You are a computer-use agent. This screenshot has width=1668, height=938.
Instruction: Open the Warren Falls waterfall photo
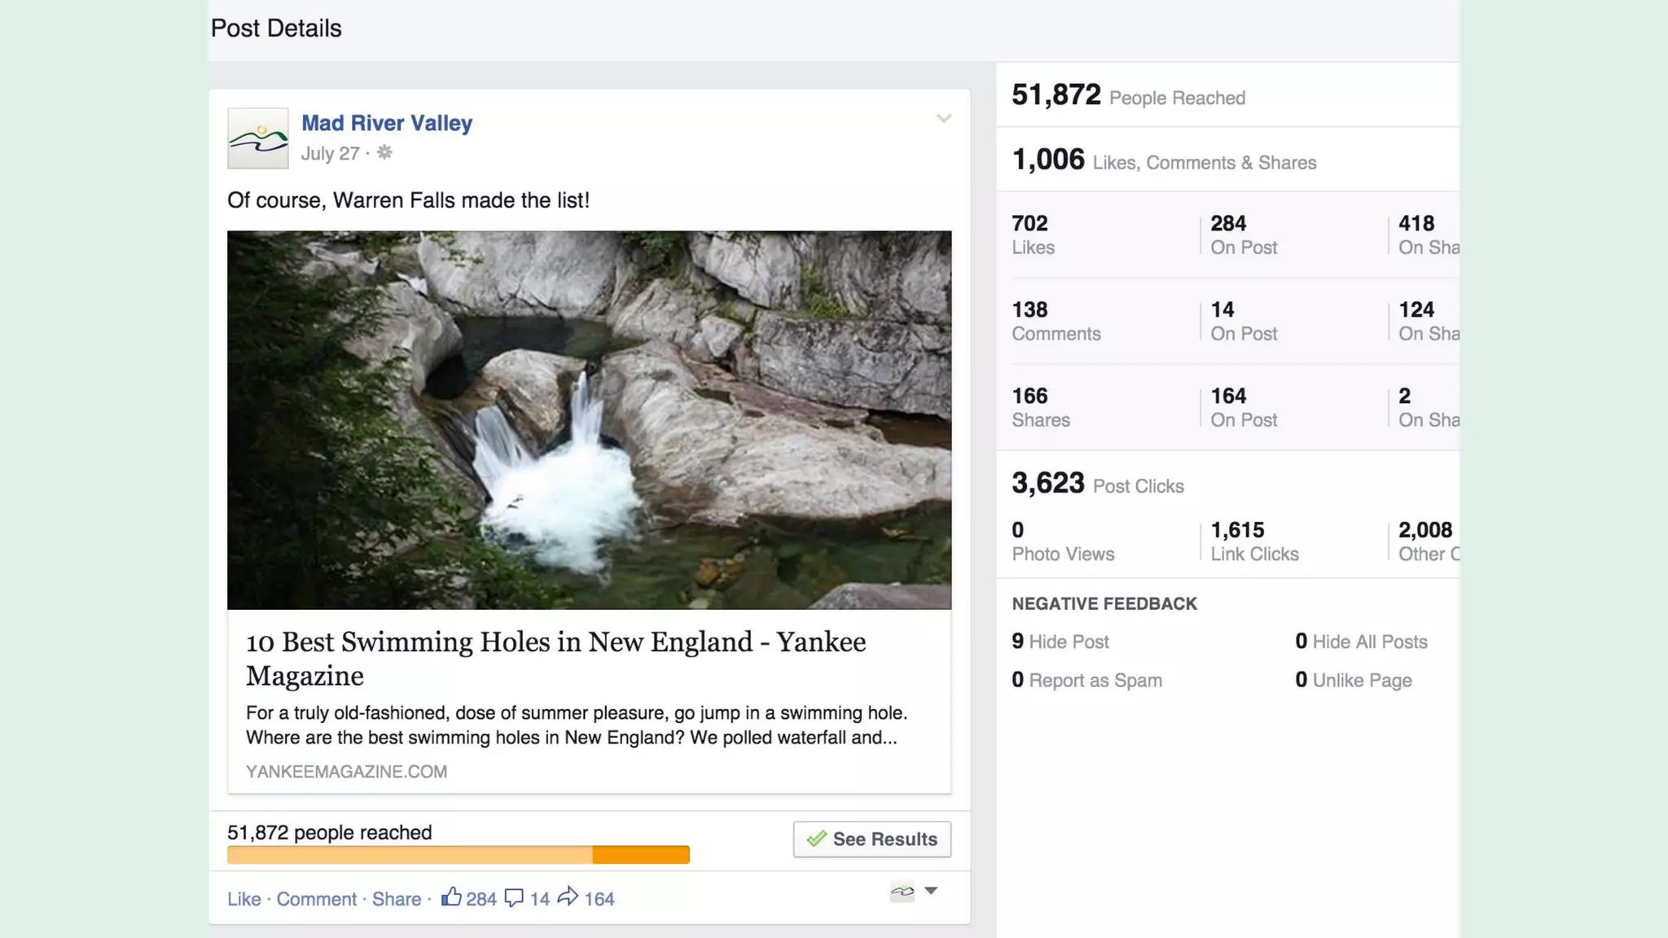(x=589, y=419)
